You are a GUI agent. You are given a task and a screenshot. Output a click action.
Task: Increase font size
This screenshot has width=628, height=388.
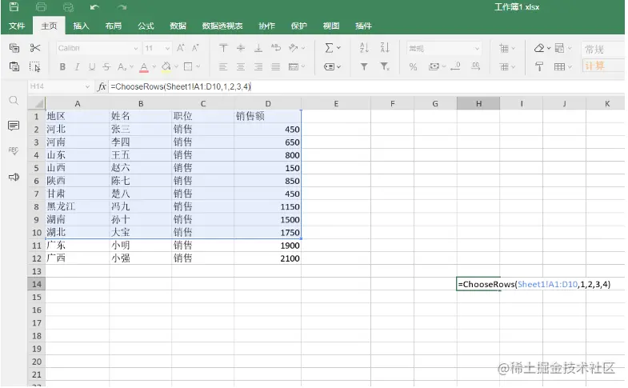click(x=181, y=48)
